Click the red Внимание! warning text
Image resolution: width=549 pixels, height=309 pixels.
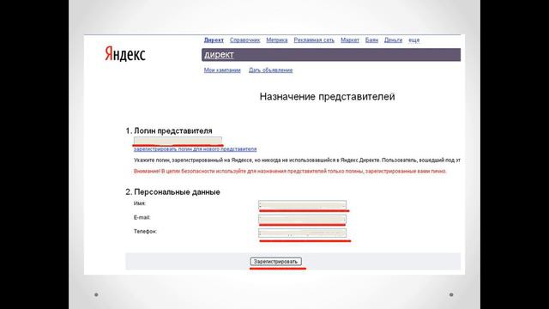pyautogui.click(x=290, y=172)
